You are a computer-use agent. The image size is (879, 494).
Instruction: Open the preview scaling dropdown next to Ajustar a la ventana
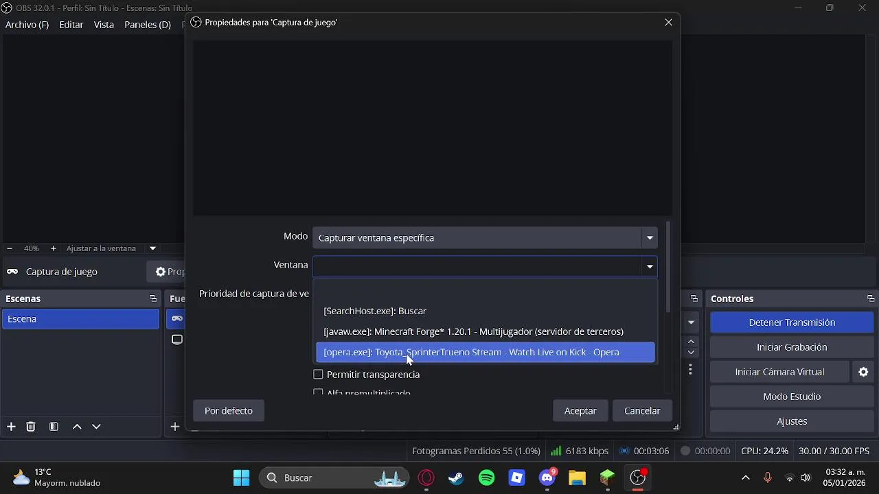tap(152, 248)
